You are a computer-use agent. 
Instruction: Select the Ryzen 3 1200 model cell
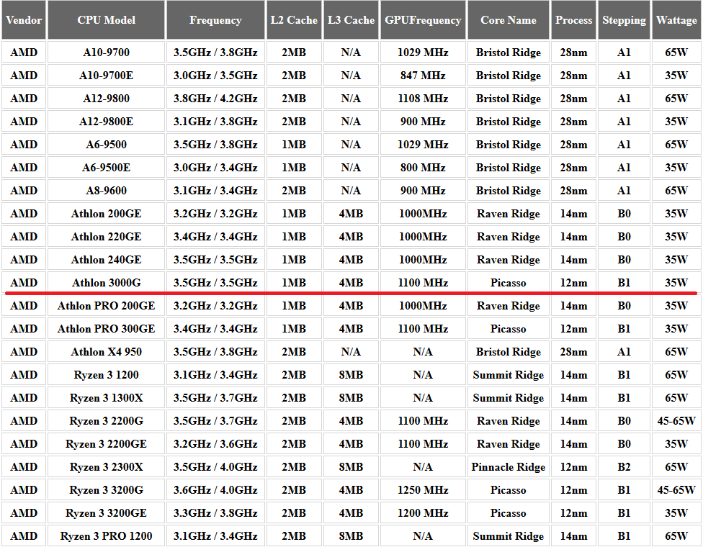tap(107, 375)
